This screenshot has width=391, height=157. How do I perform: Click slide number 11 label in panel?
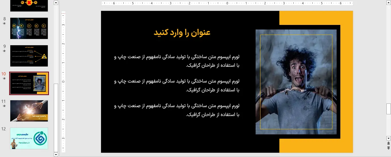pyautogui.click(x=4, y=101)
